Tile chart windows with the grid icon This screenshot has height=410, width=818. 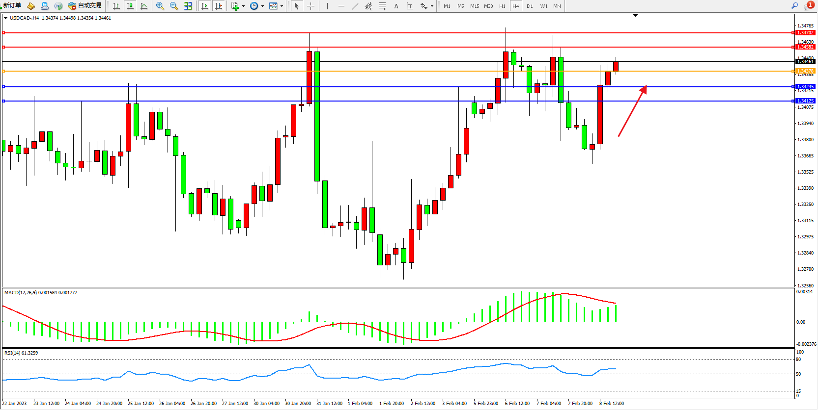point(188,6)
